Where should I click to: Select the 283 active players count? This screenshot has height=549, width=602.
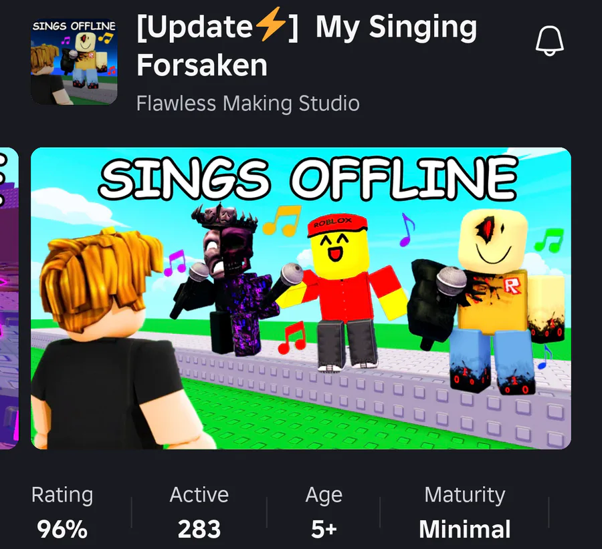pyautogui.click(x=199, y=530)
